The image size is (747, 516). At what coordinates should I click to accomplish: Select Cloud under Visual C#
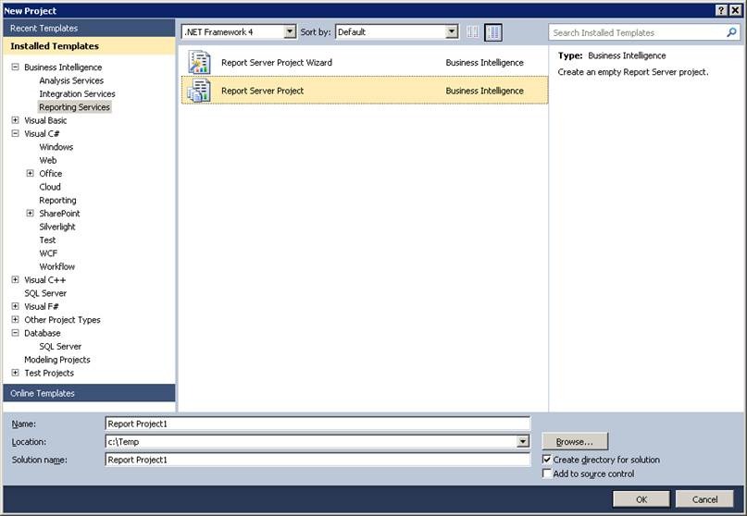point(50,187)
